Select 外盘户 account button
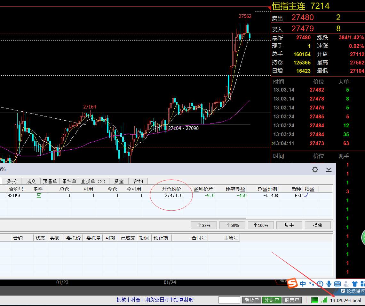The width and height of the screenshot is (365, 306). (272, 300)
